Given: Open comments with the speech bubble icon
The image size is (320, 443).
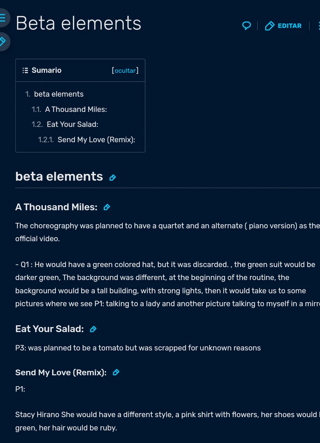Looking at the screenshot, I should 246,25.
